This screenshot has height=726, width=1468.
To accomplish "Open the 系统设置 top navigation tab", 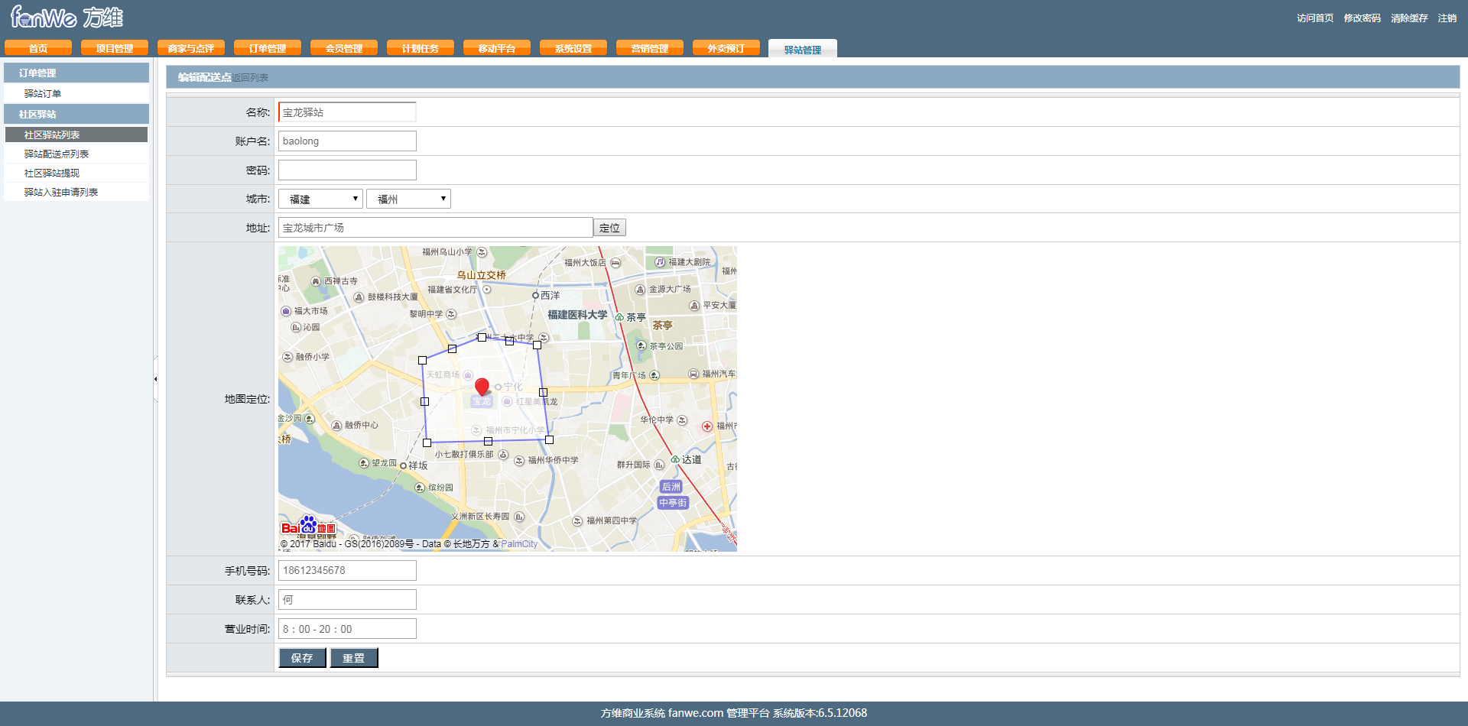I will click(573, 48).
